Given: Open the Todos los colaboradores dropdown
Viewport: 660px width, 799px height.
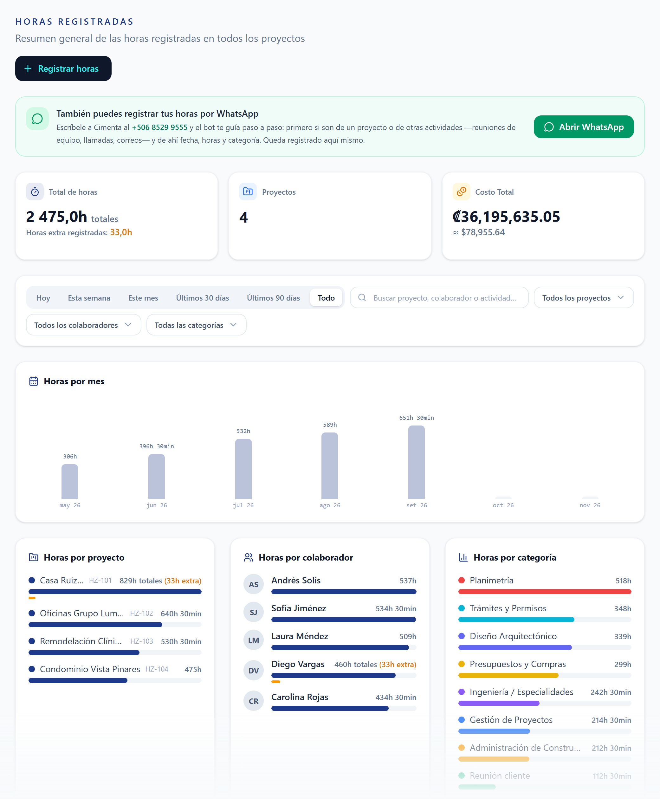Looking at the screenshot, I should pyautogui.click(x=83, y=325).
